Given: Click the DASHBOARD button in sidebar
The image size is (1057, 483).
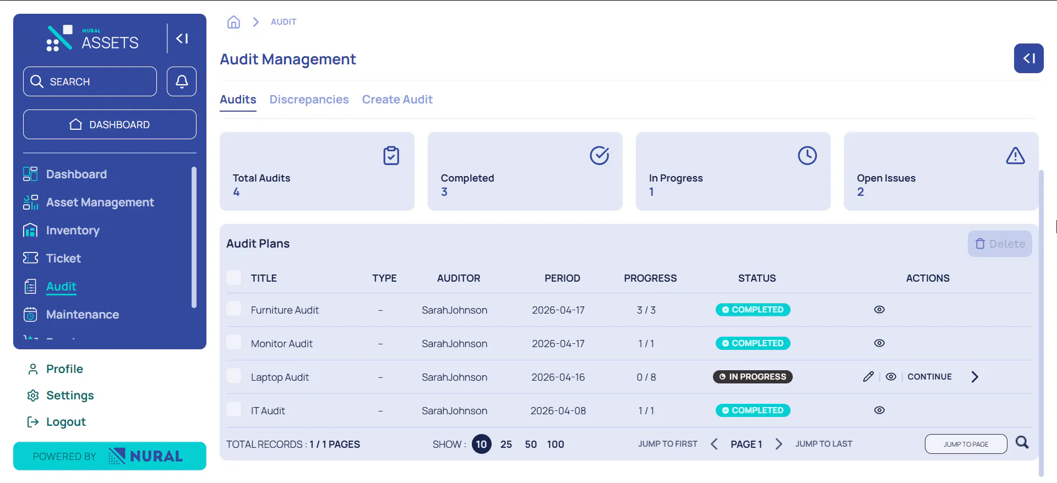Looking at the screenshot, I should click(110, 124).
